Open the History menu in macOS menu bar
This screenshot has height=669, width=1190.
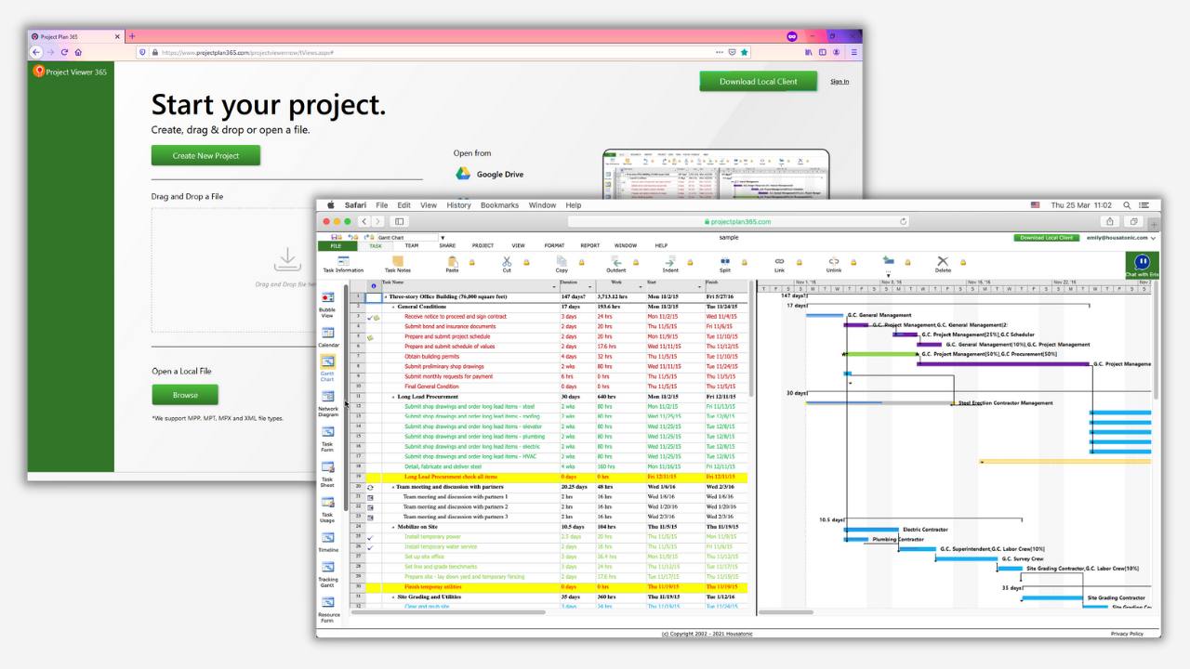click(x=458, y=205)
